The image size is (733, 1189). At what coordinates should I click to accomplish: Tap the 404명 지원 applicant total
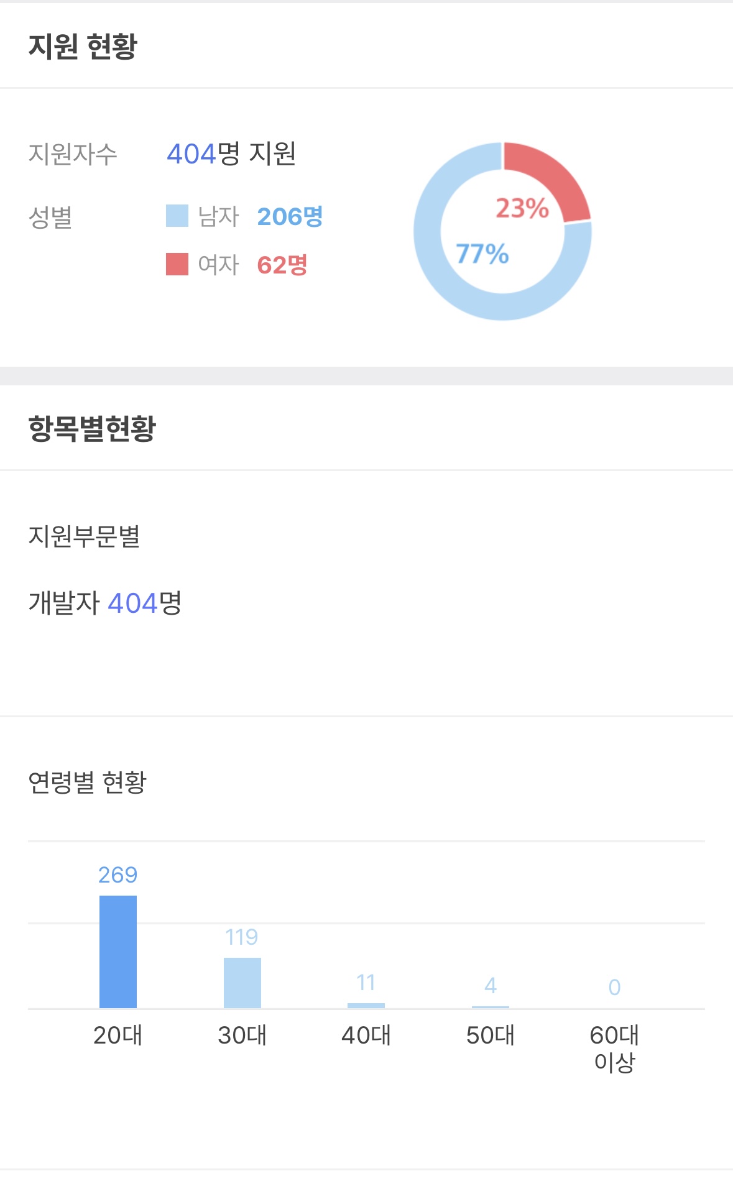(x=231, y=154)
